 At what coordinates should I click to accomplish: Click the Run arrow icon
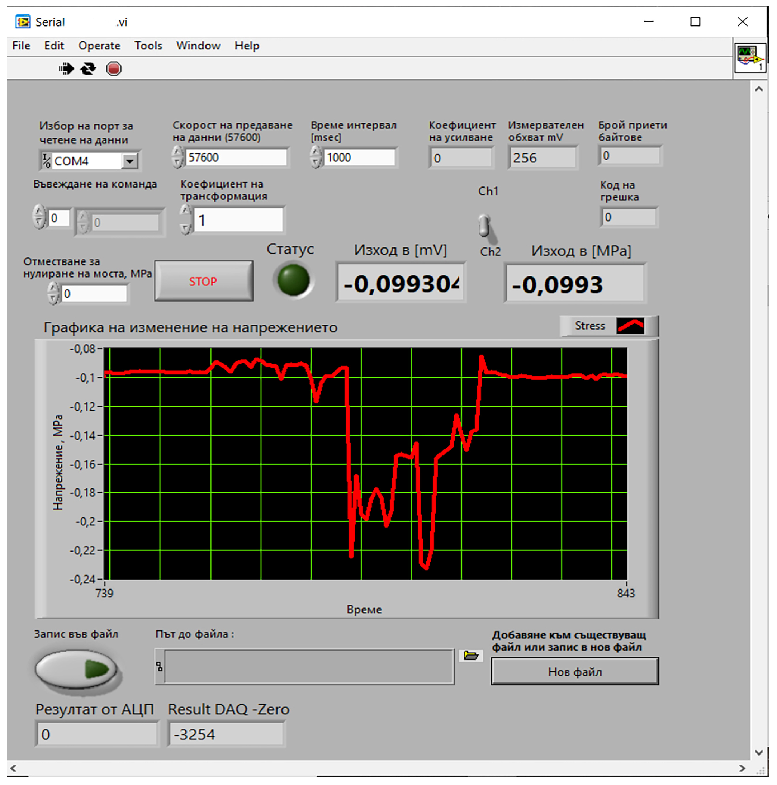coord(66,68)
